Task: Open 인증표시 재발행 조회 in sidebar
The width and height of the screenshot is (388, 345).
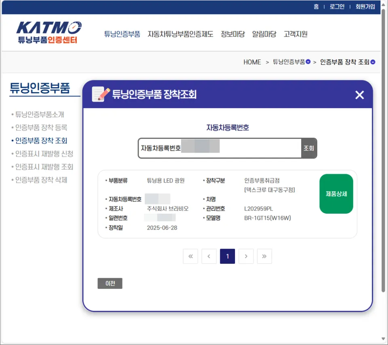Action: (44, 167)
